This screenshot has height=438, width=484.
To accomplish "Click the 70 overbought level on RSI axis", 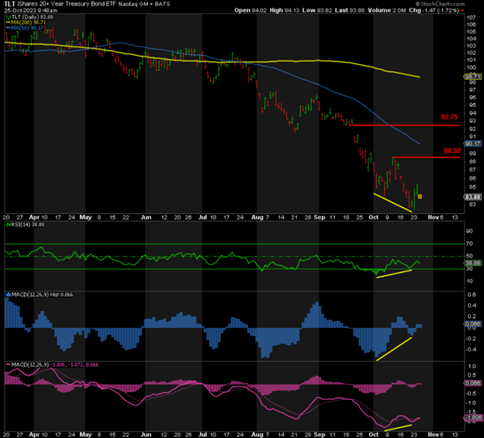I will click(469, 243).
